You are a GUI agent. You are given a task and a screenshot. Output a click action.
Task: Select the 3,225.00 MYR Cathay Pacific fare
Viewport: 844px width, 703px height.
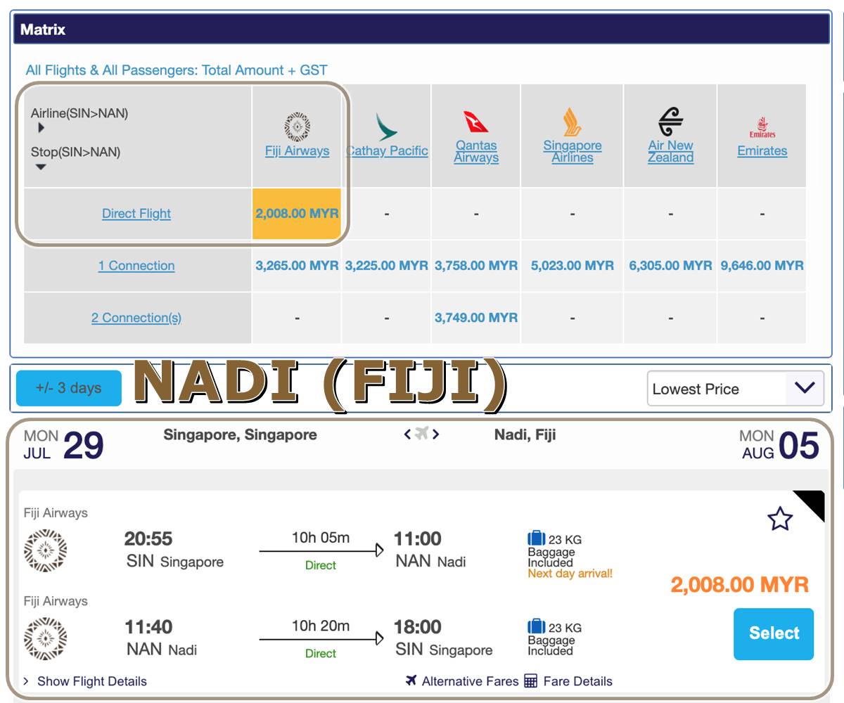point(387,266)
